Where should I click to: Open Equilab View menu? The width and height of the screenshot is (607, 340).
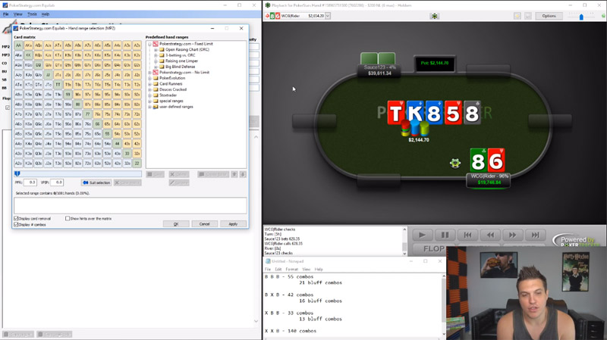(17, 14)
